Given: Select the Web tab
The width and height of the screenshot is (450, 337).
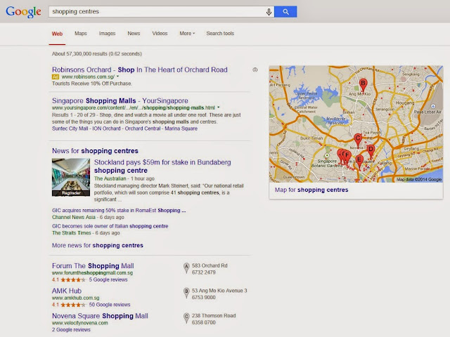Looking at the screenshot, I should [57, 34].
